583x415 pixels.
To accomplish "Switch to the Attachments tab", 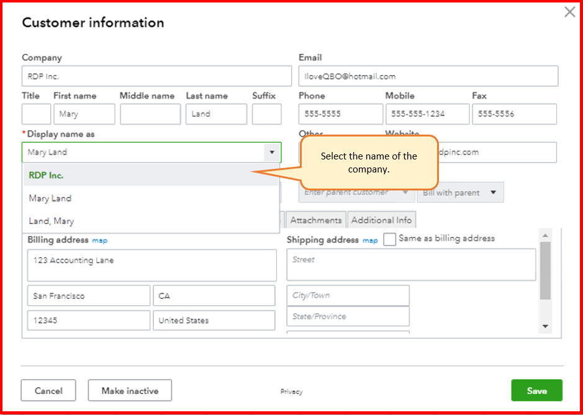I will coord(316,220).
